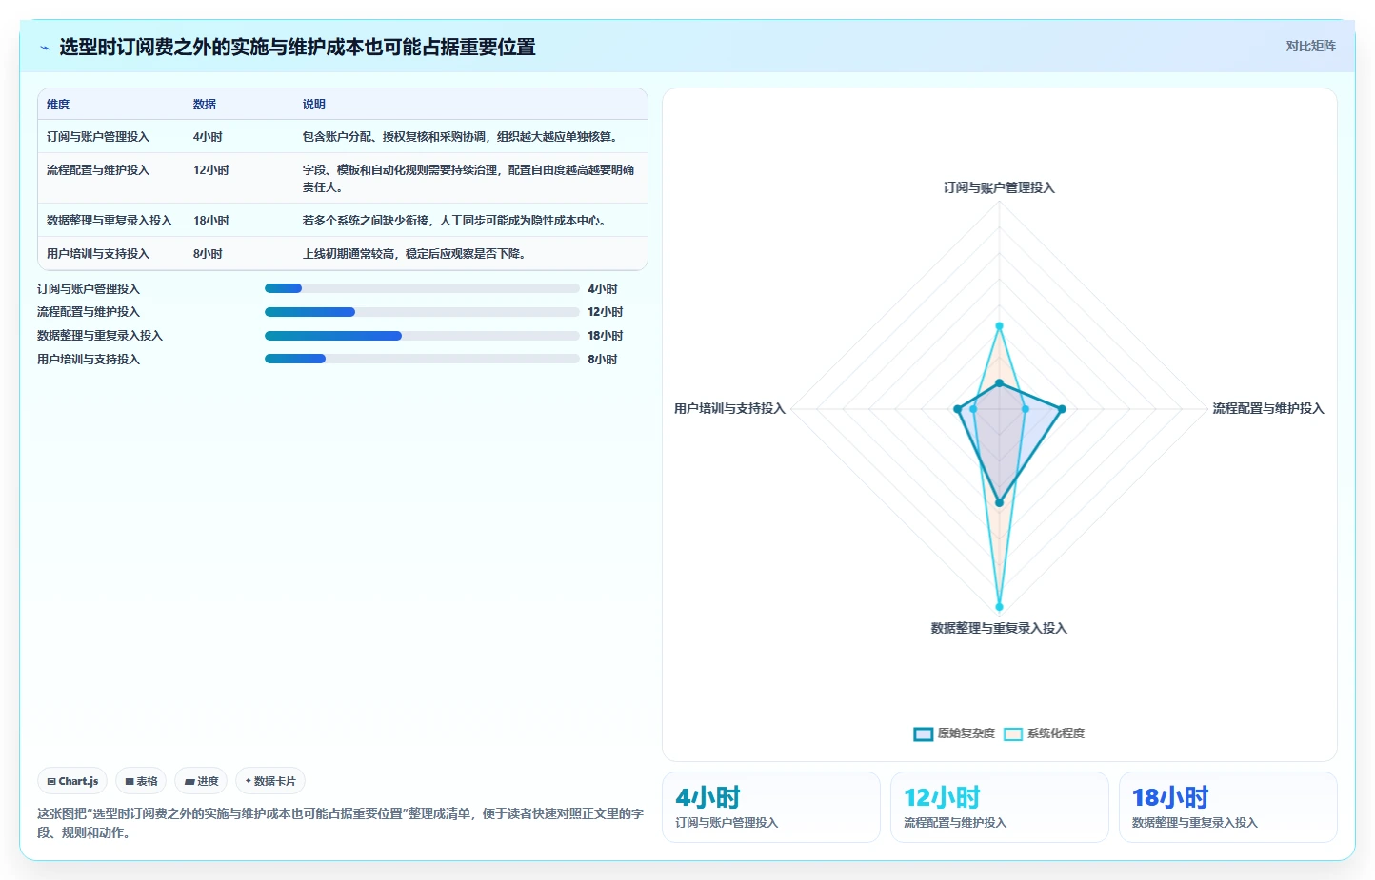This screenshot has height=880, width=1375.
Task: Click the topmost radar point of 系统化程度
Action: pos(999,326)
